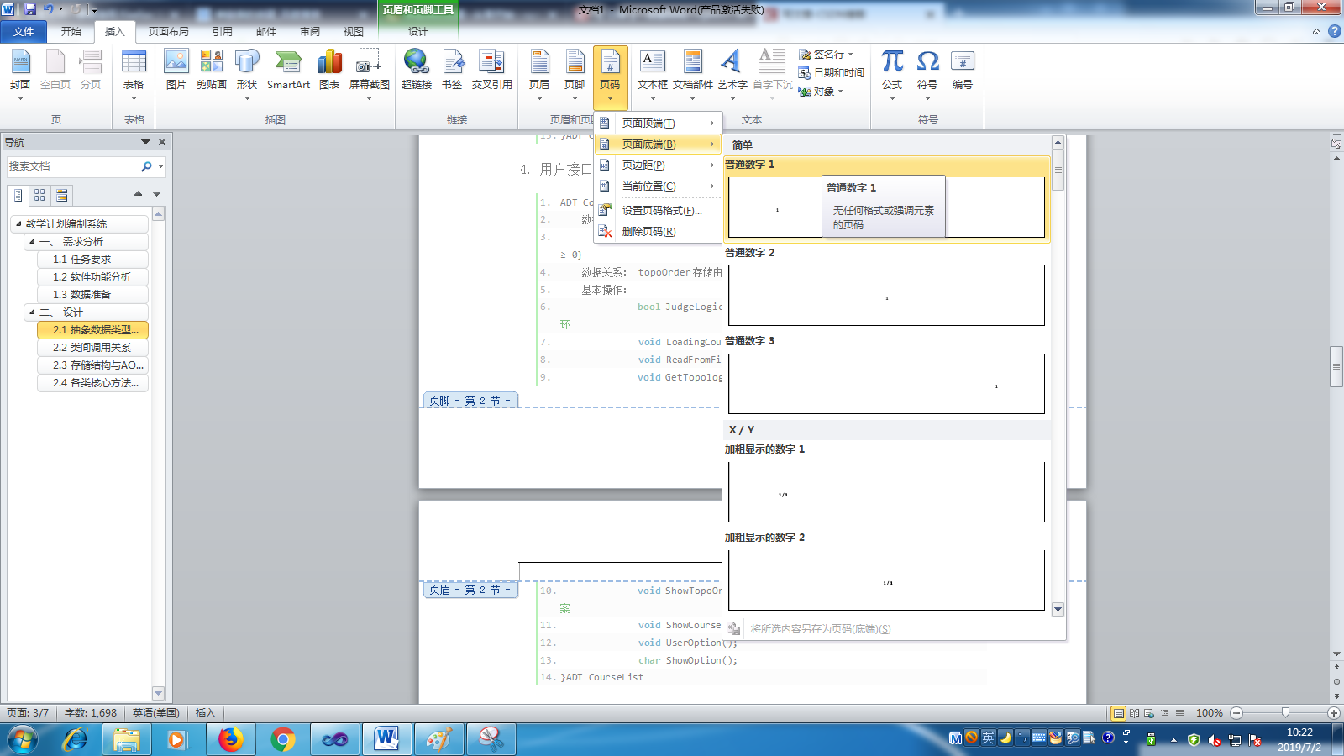This screenshot has width=1344, height=756.
Task: Open the search options dropdown arrow
Action: (160, 166)
